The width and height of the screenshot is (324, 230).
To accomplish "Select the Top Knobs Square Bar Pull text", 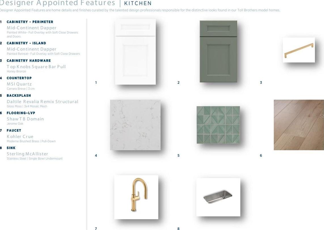I will pyautogui.click(x=36, y=67).
